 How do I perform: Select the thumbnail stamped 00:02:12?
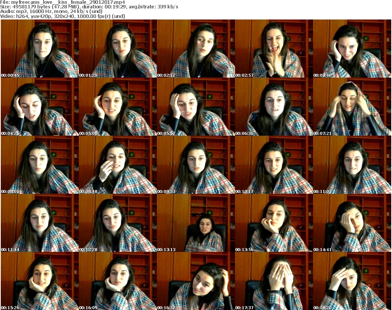pyautogui.click(x=196, y=49)
